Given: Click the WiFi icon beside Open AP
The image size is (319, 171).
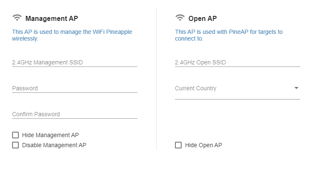Looking at the screenshot, I should pos(180,18).
